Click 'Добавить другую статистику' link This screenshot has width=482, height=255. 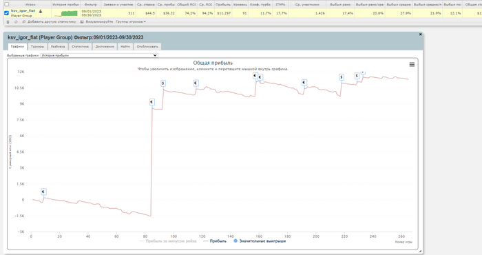pos(52,22)
